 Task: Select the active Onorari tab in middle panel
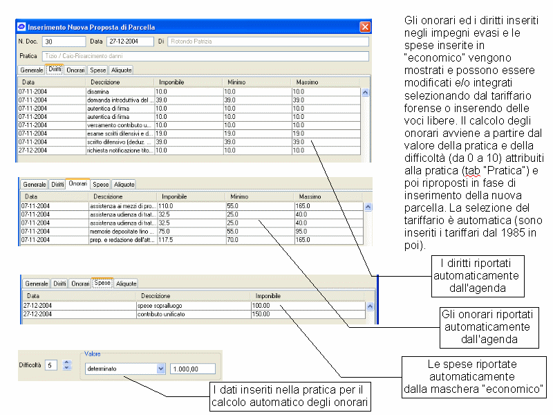tap(77, 184)
